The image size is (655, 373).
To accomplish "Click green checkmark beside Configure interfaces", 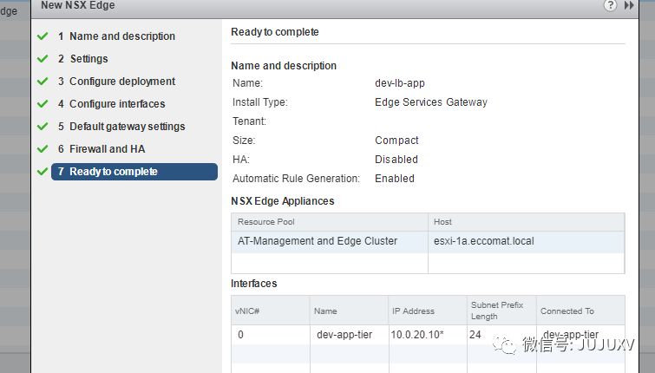I will (43, 104).
